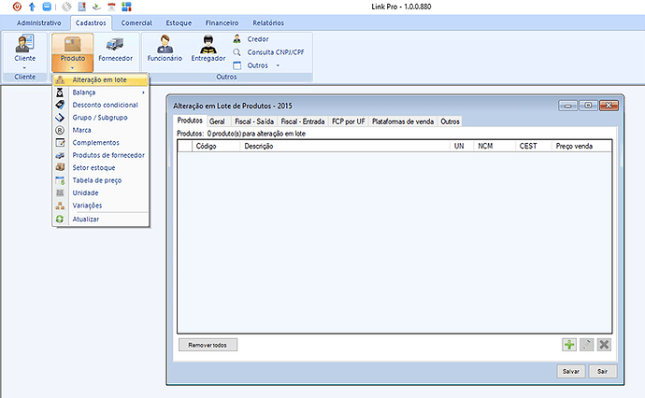Click the Descrição column header

pyautogui.click(x=345, y=146)
